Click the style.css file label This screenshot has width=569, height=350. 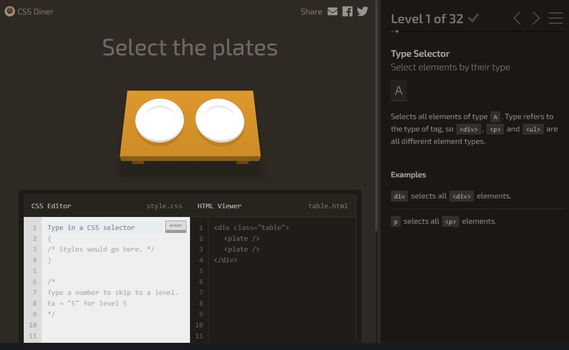tap(164, 206)
